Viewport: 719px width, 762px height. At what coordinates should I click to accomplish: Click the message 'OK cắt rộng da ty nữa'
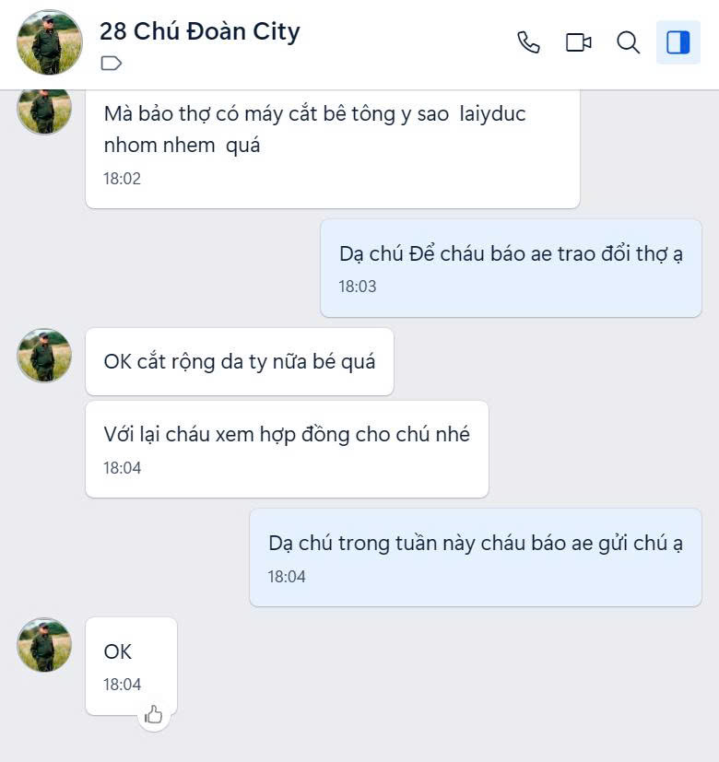(x=240, y=361)
